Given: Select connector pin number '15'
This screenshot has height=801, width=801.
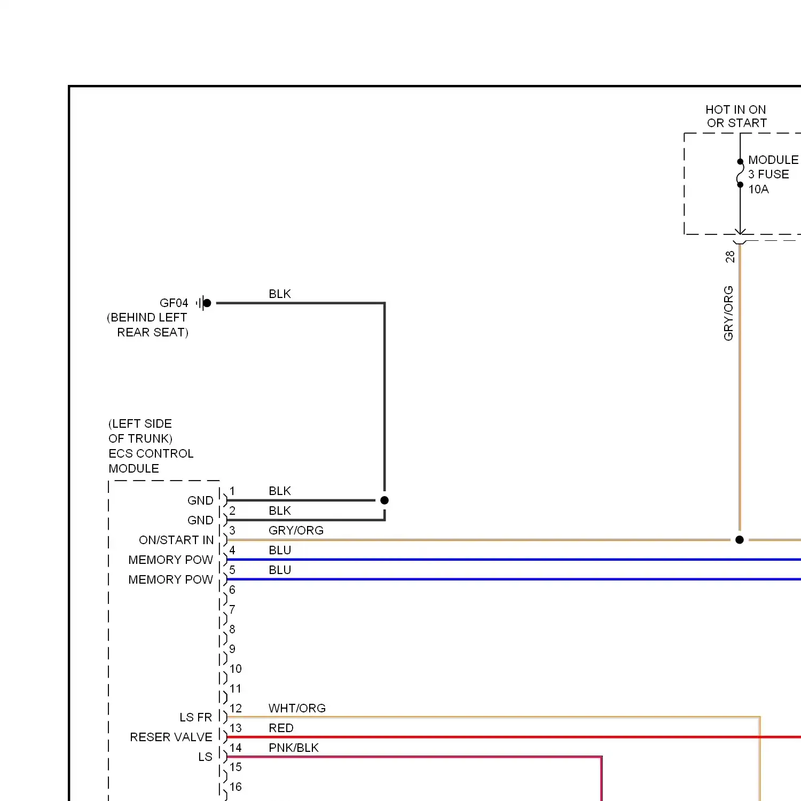Looking at the screenshot, I should click(x=235, y=767).
